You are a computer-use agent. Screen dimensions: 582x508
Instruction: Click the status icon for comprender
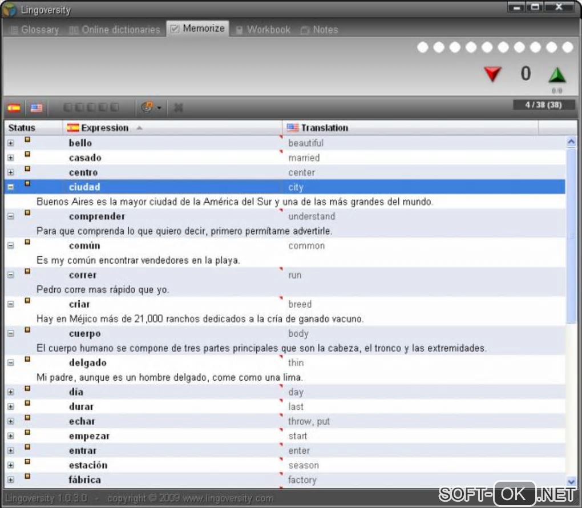click(x=27, y=213)
